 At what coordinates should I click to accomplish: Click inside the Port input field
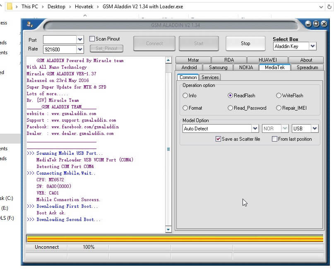pyautogui.click(x=60, y=39)
